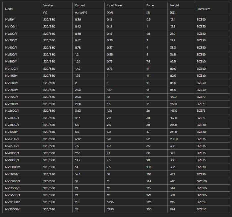Click the Weight column header

(174, 5)
